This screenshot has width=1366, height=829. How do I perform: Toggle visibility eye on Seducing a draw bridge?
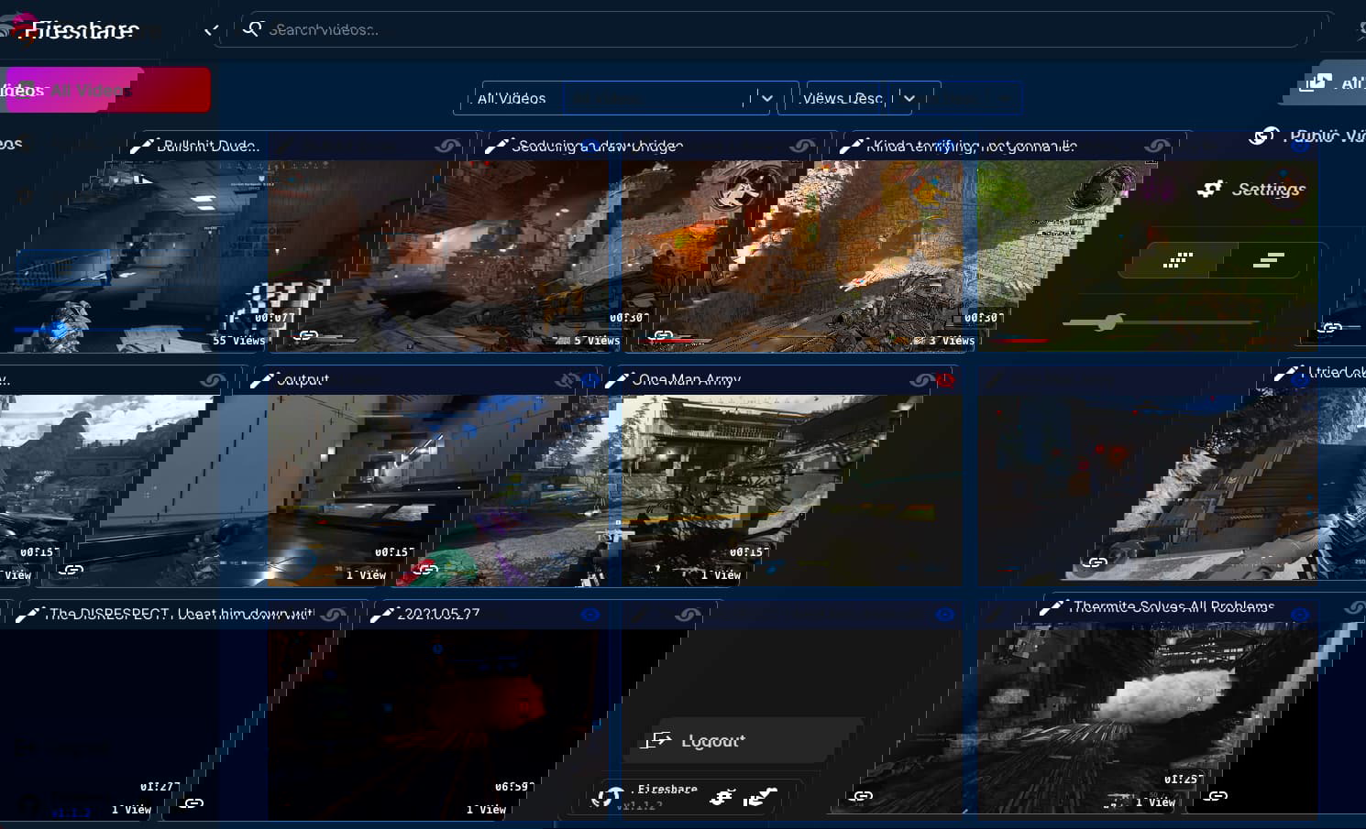[x=803, y=147]
